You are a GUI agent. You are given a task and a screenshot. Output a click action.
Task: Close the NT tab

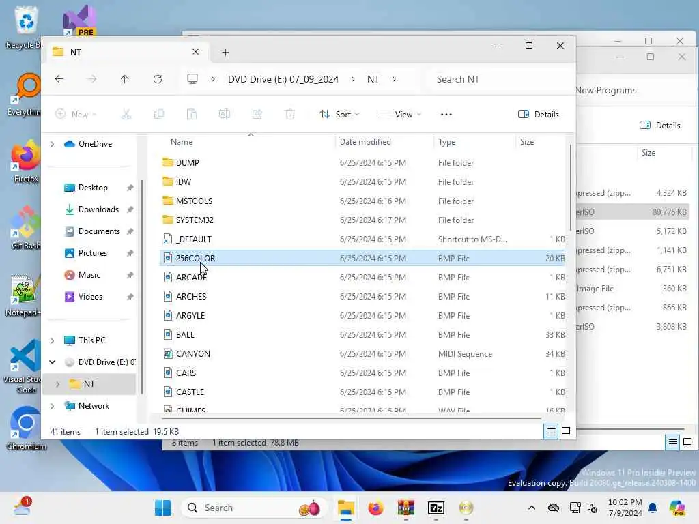click(195, 52)
